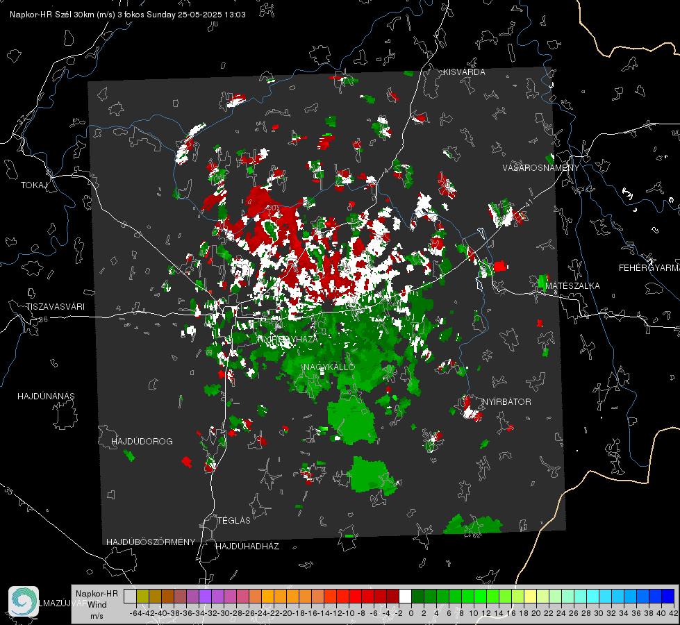Viewport: 680px width, 625px height.
Task: Click the NYÍREGYHÁZA city label
Action: click(x=288, y=340)
